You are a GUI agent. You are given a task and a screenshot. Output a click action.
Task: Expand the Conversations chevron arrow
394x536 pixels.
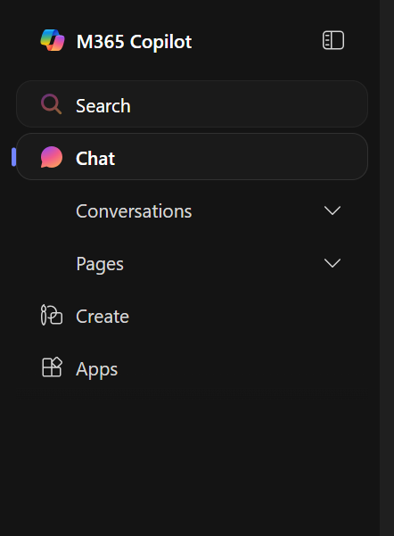[x=332, y=210]
